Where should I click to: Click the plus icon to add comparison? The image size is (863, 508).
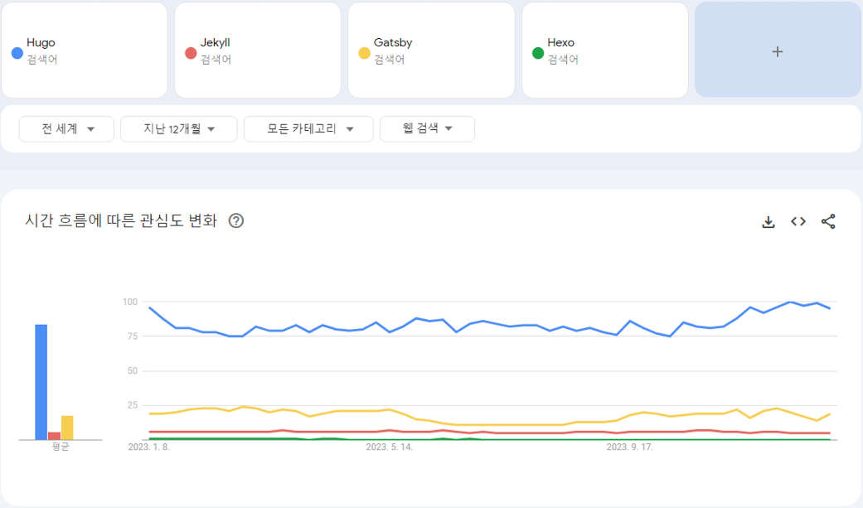tap(777, 51)
